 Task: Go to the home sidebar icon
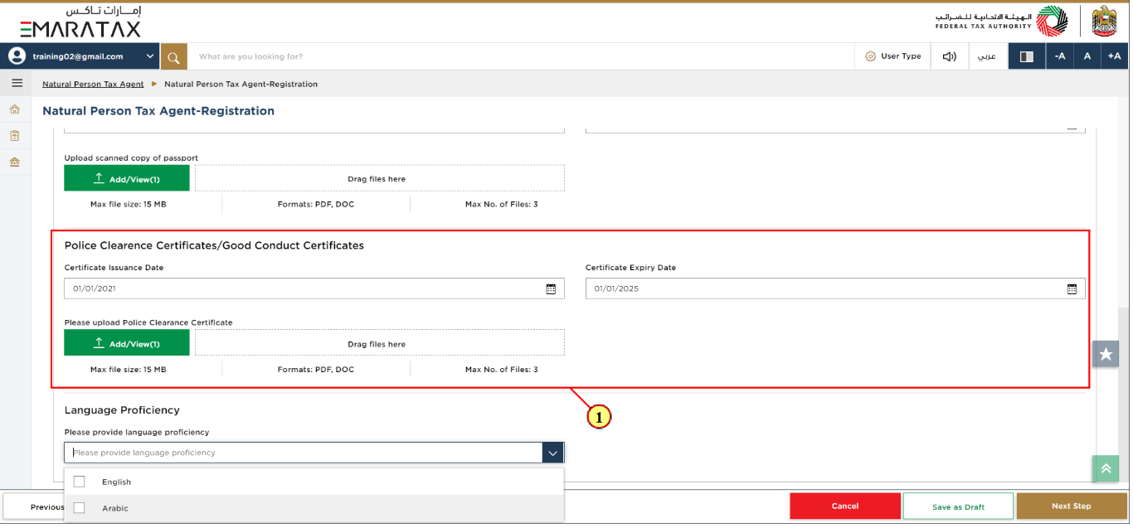click(x=15, y=109)
